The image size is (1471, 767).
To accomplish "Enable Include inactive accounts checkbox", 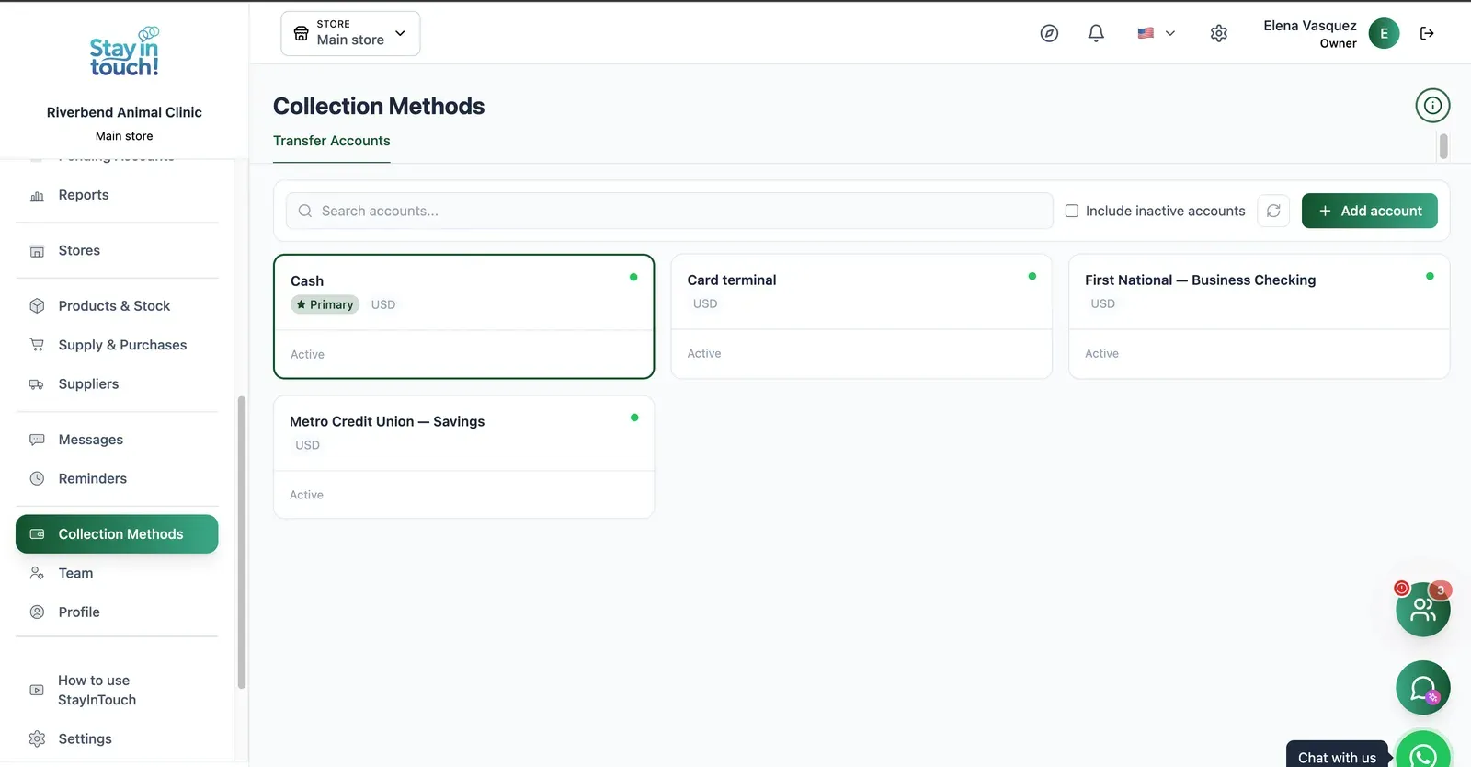I will (x=1072, y=211).
